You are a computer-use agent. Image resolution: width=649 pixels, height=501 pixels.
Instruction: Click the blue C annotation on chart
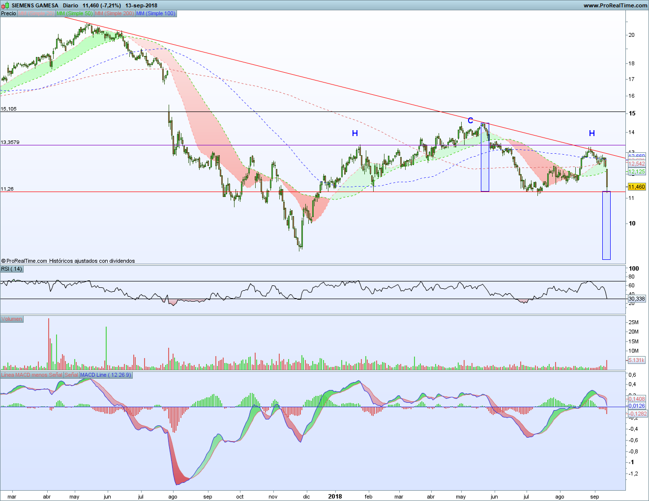(470, 121)
